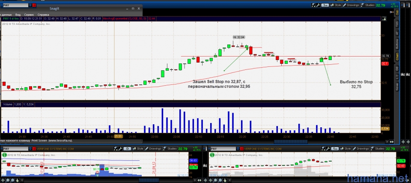Switch to T&S side tab
The height and width of the screenshot is (183, 411).
pos(397,24)
